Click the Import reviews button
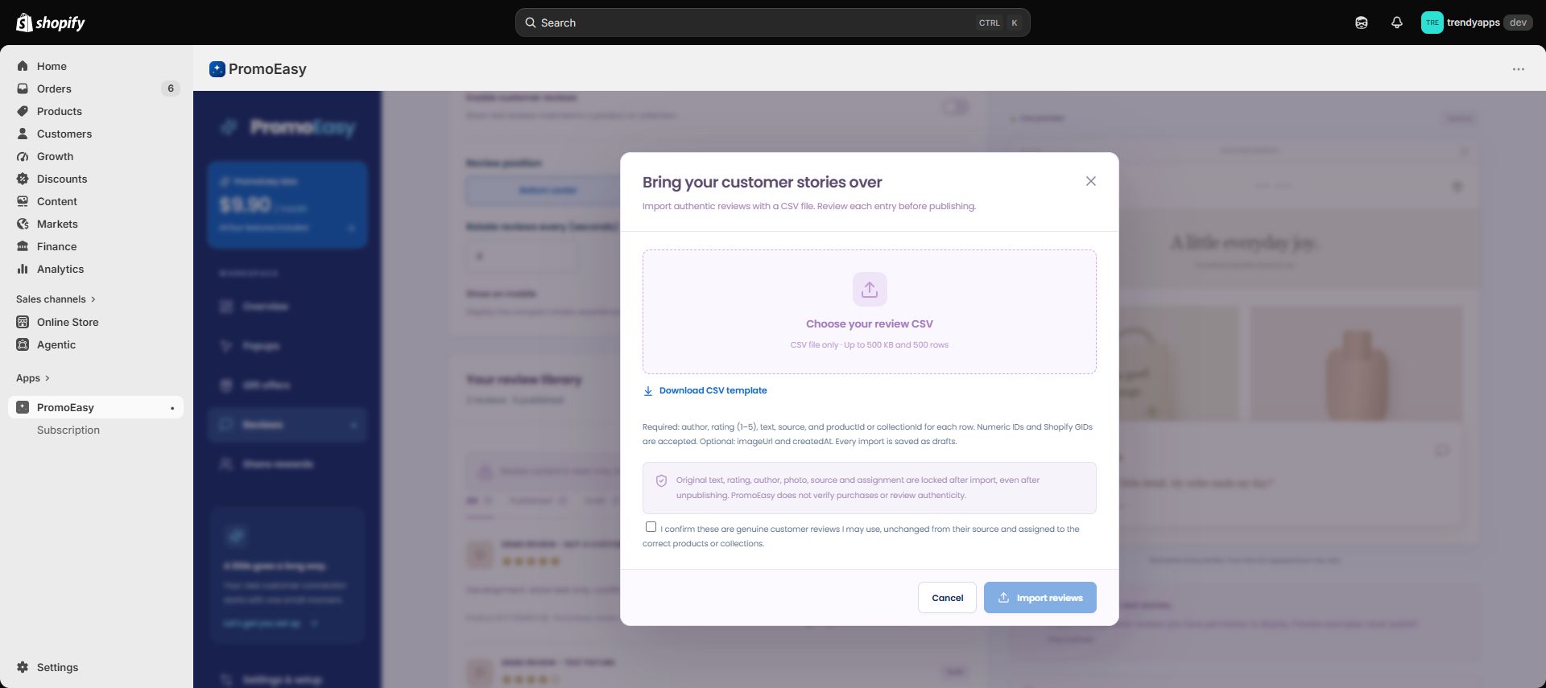Screen dimensions: 1546x688 click(x=1040, y=598)
